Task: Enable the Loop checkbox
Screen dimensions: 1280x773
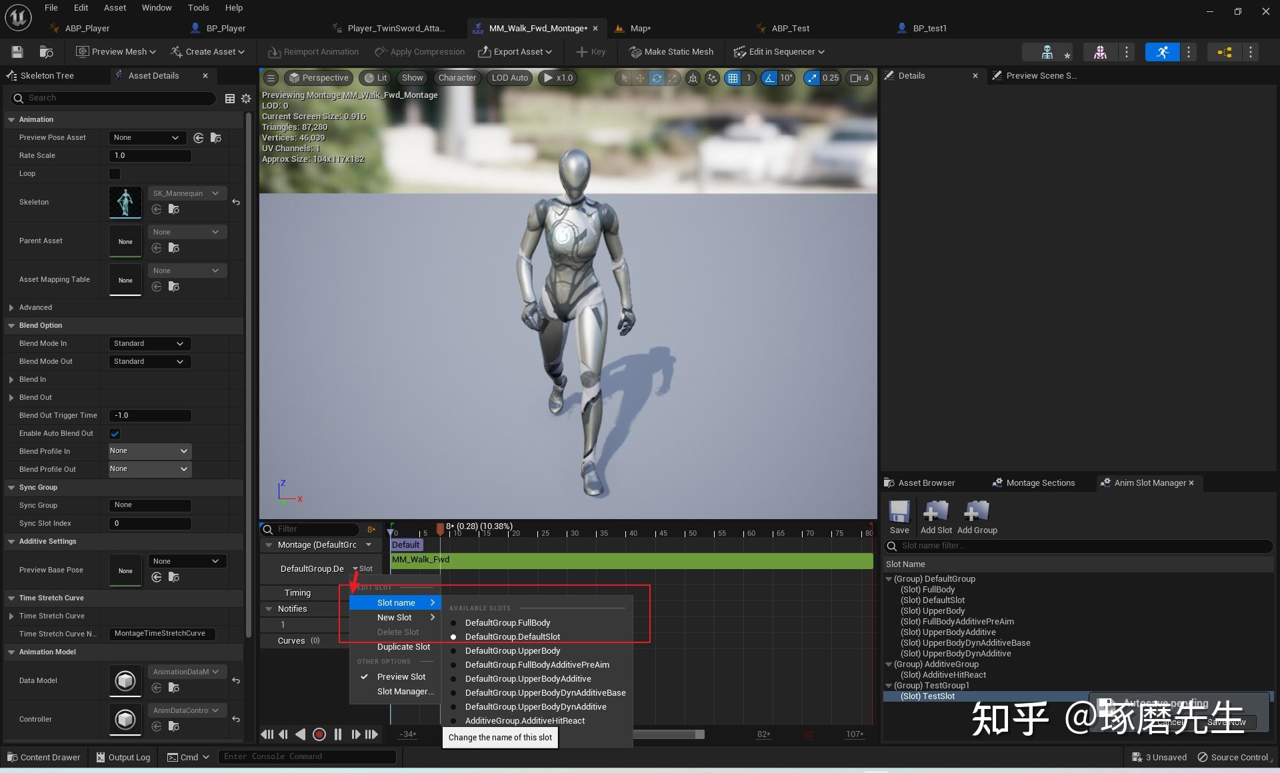Action: (x=115, y=173)
